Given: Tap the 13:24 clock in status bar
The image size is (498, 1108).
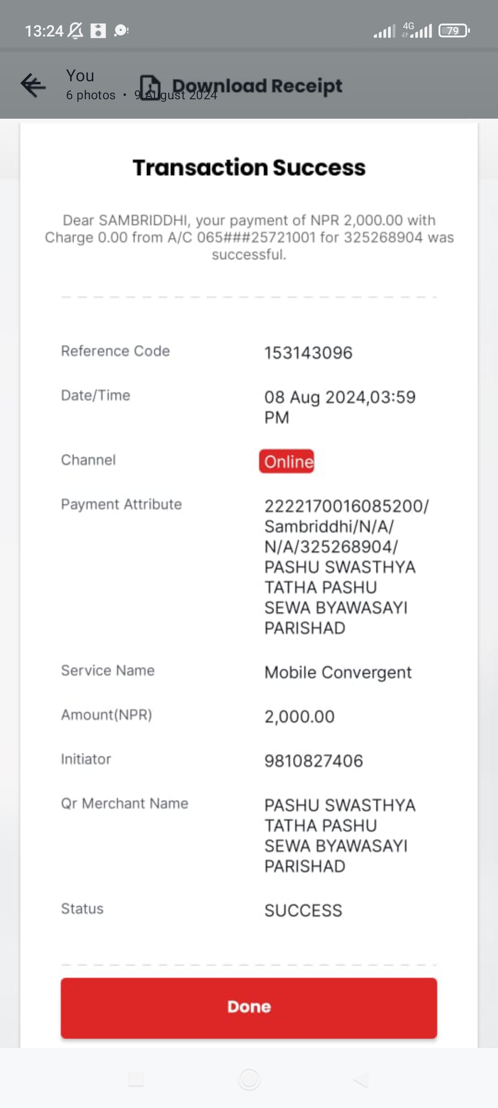Looking at the screenshot, I should (44, 31).
